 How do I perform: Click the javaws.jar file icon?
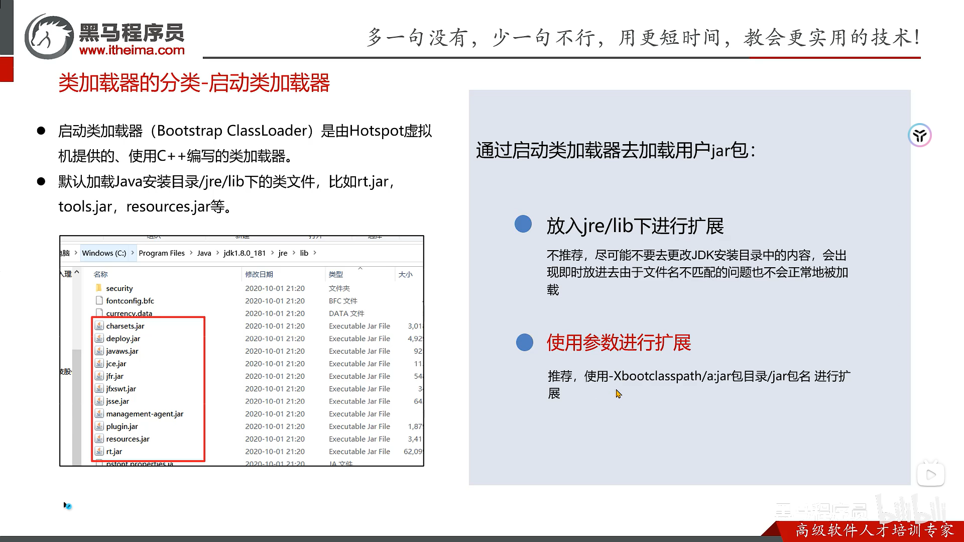[99, 351]
